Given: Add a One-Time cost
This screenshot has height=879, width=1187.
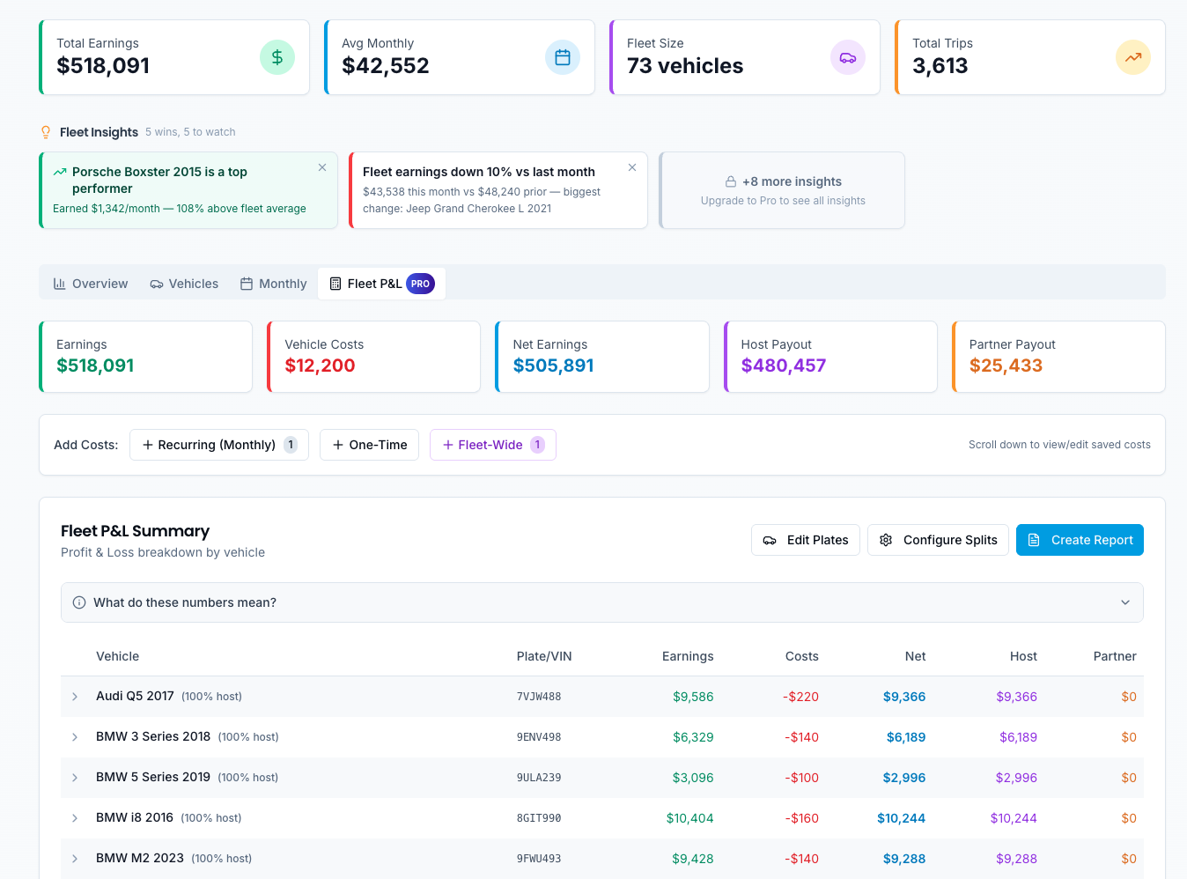Looking at the screenshot, I should (x=369, y=445).
